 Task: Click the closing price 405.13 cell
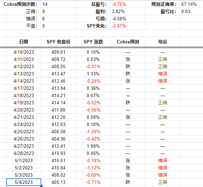[58, 182]
